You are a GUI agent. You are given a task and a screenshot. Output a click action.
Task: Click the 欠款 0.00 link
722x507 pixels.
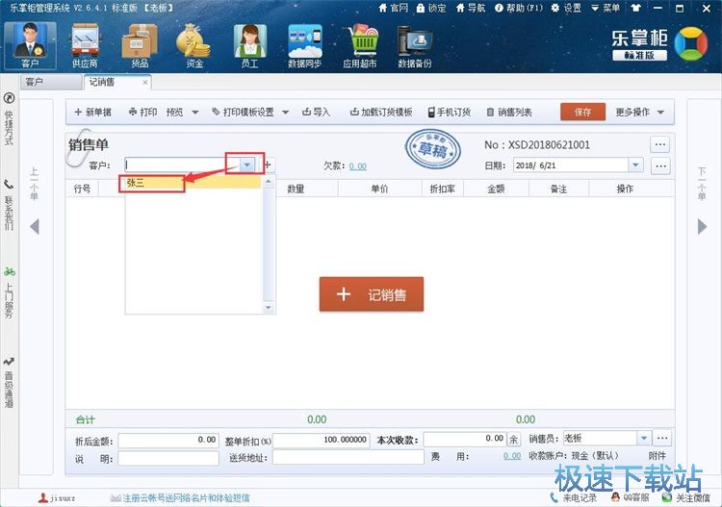pyautogui.click(x=358, y=166)
